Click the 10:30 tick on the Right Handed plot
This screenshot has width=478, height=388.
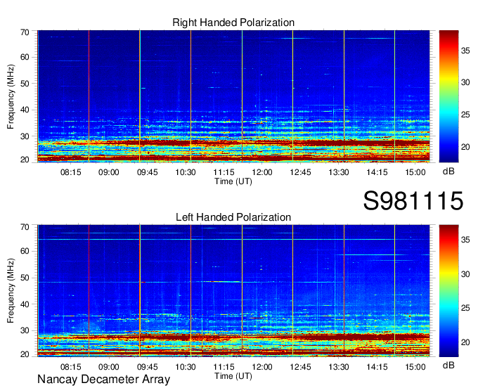[x=186, y=172]
